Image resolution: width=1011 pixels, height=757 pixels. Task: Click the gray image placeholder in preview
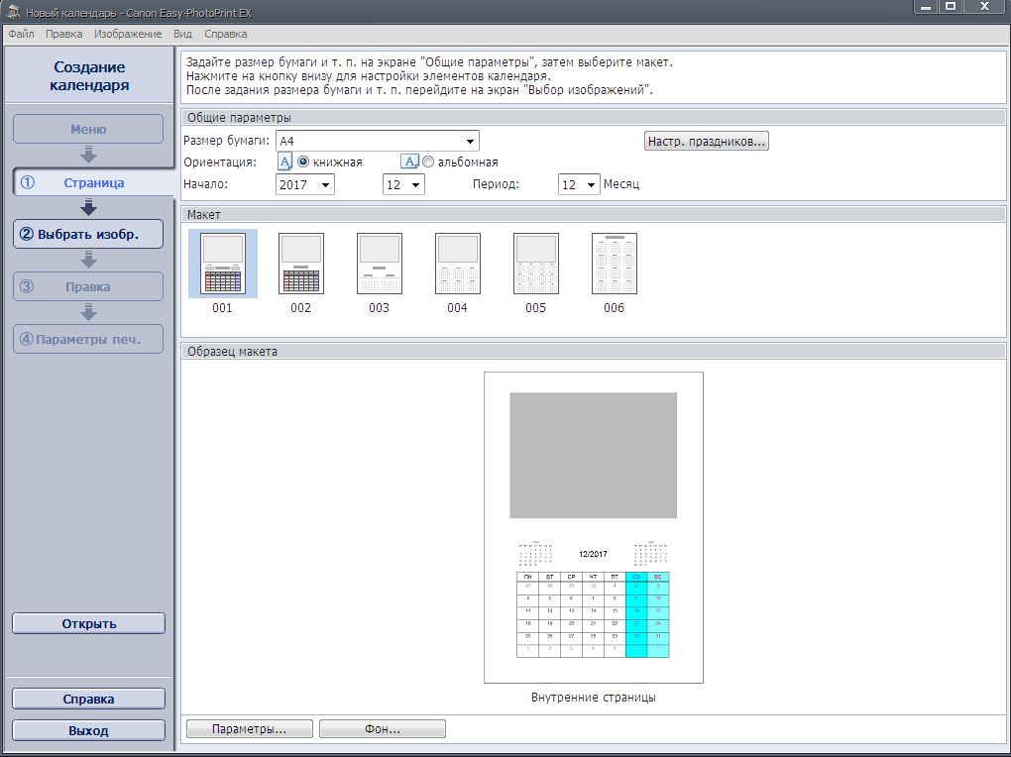point(593,455)
